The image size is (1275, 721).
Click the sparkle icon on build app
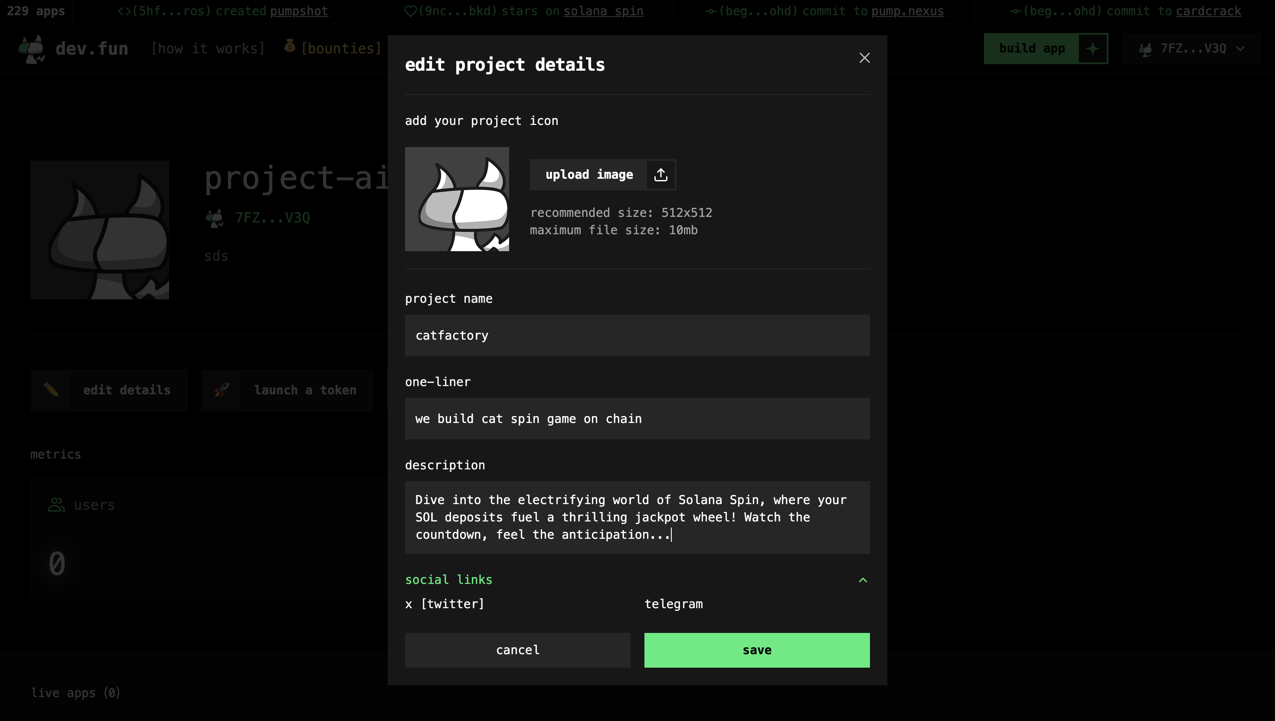(1092, 49)
